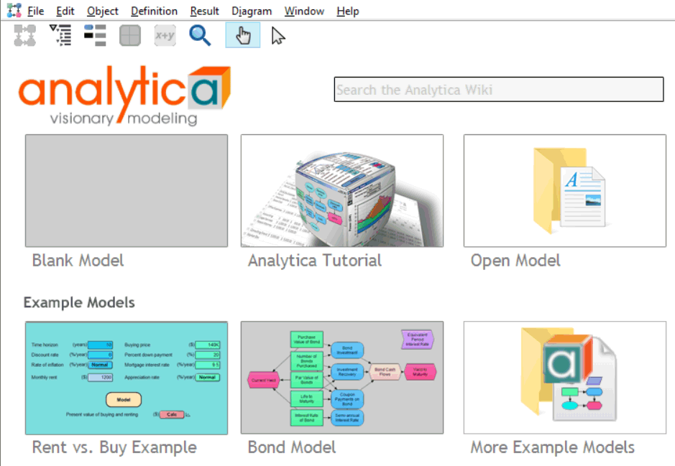Click the Blank Model gray thumbnail

[x=127, y=191]
